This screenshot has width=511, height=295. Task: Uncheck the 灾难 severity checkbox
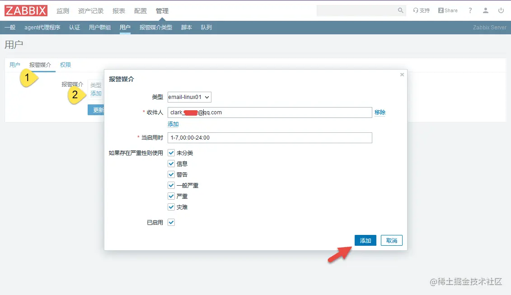coord(171,206)
